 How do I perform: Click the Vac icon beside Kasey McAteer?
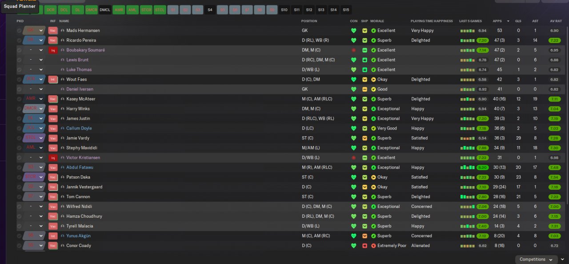point(53,99)
